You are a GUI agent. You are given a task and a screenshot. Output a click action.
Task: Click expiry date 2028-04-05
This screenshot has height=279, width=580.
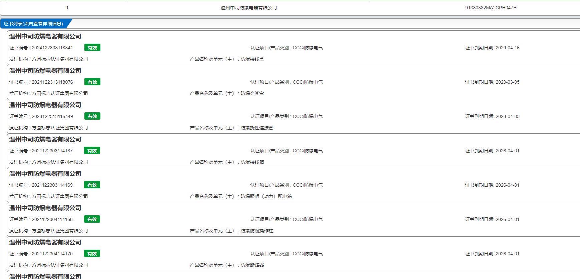[x=507, y=116]
